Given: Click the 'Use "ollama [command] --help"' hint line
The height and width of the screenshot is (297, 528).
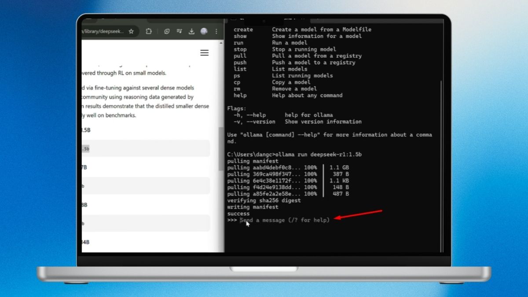Looking at the screenshot, I should [x=330, y=138].
